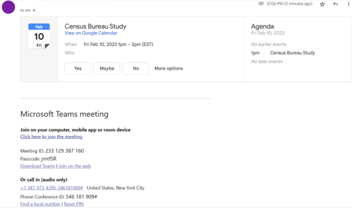Screen dimensions: 352x208
Task: Click the purple sender avatar
Action: [8, 7]
